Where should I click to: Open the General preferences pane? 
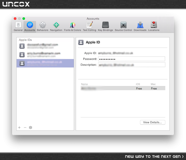click(18, 27)
